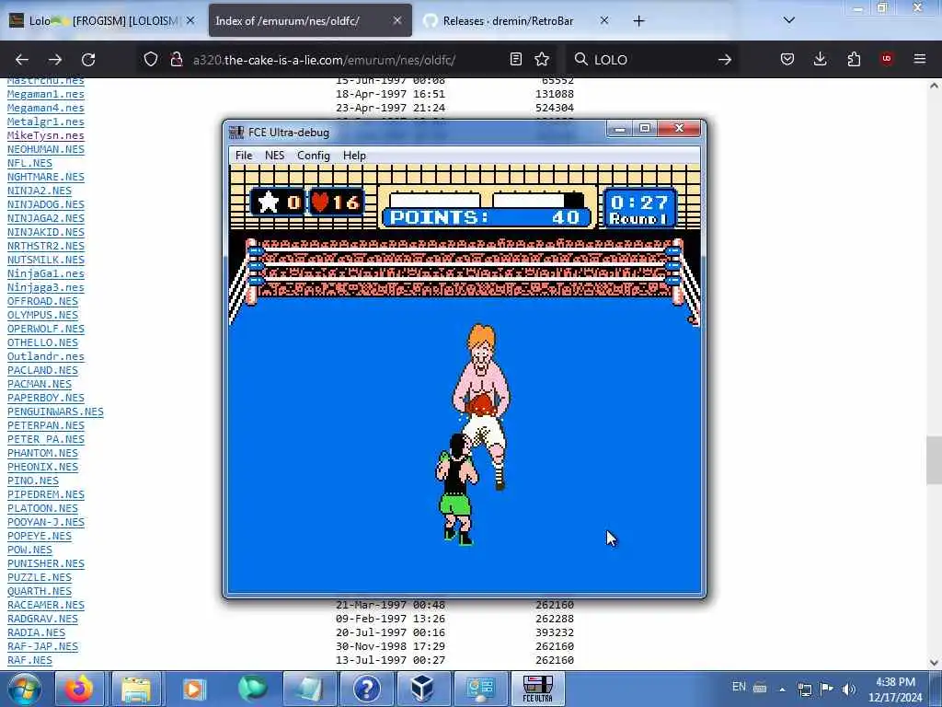Click the VirtualBox cube taskbar icon
Viewport: 942px width, 707px height.
[x=422, y=689]
